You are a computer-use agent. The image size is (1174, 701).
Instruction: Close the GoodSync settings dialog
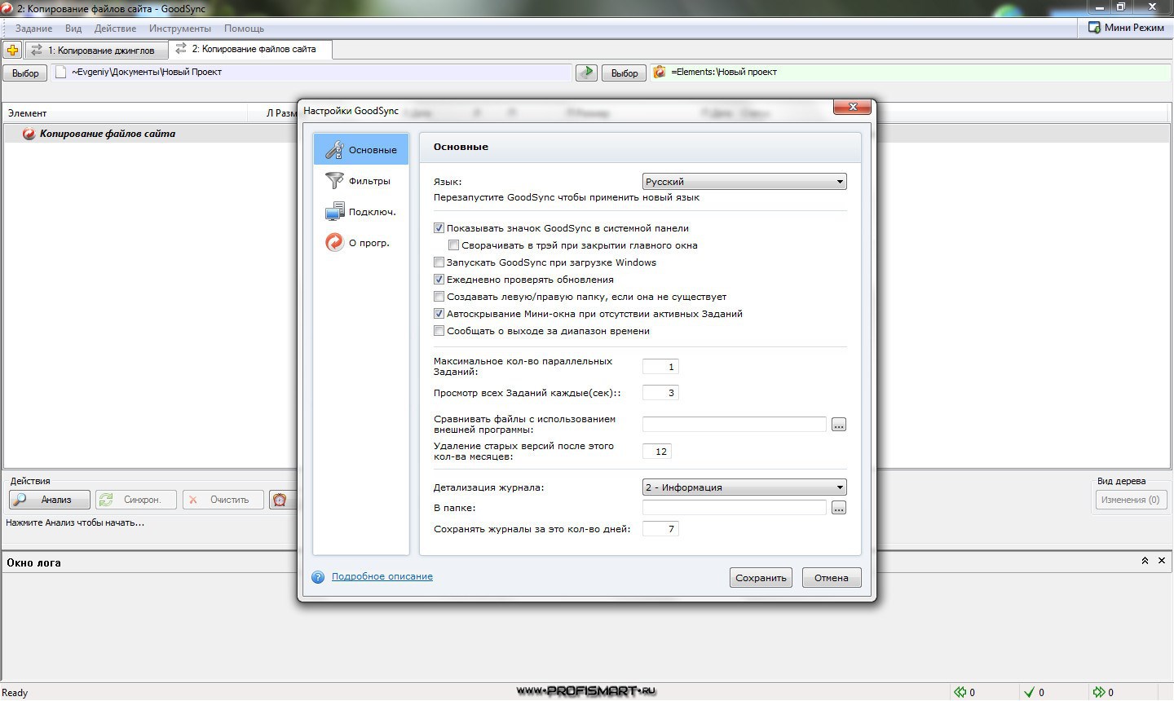click(x=854, y=107)
